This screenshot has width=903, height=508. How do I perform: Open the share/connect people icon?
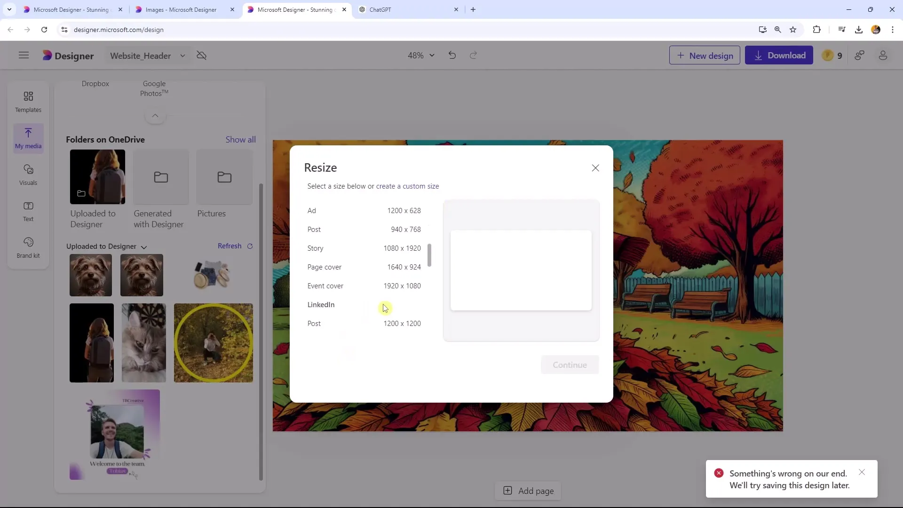(x=859, y=56)
